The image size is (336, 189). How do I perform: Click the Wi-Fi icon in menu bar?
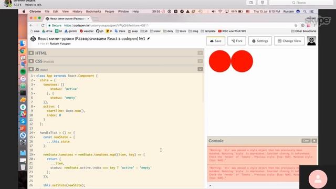220,12
